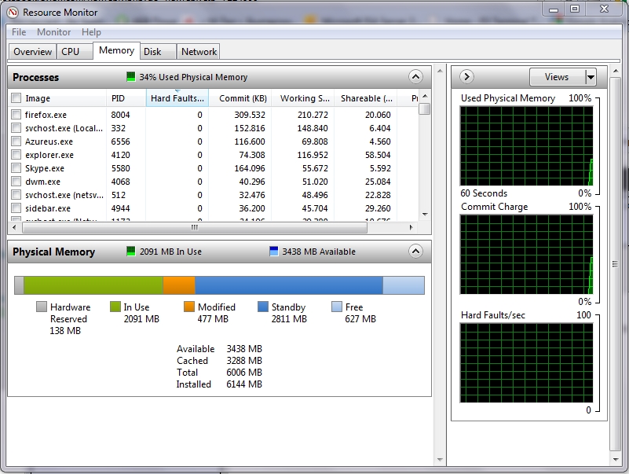Screen dimensions: 629x474
Task: Select the Memory tab
Action: 117,50
